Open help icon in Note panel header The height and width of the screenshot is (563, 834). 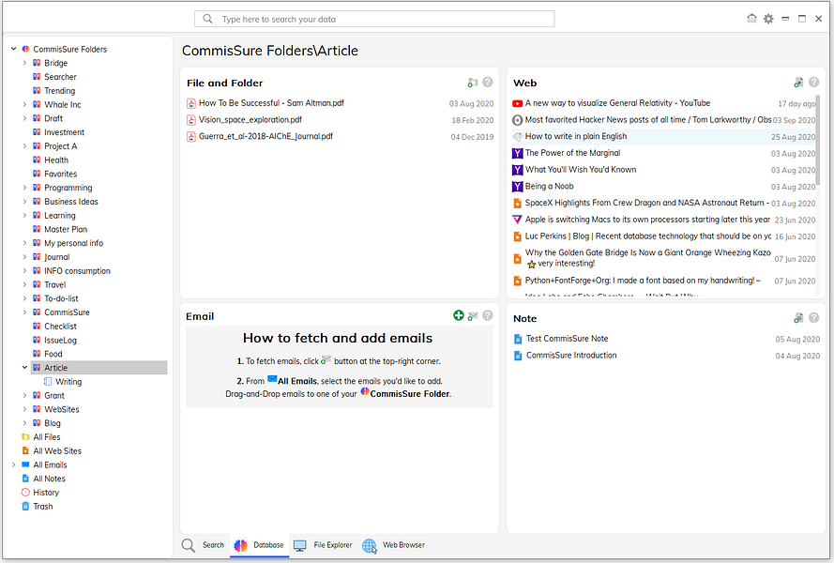pos(813,318)
